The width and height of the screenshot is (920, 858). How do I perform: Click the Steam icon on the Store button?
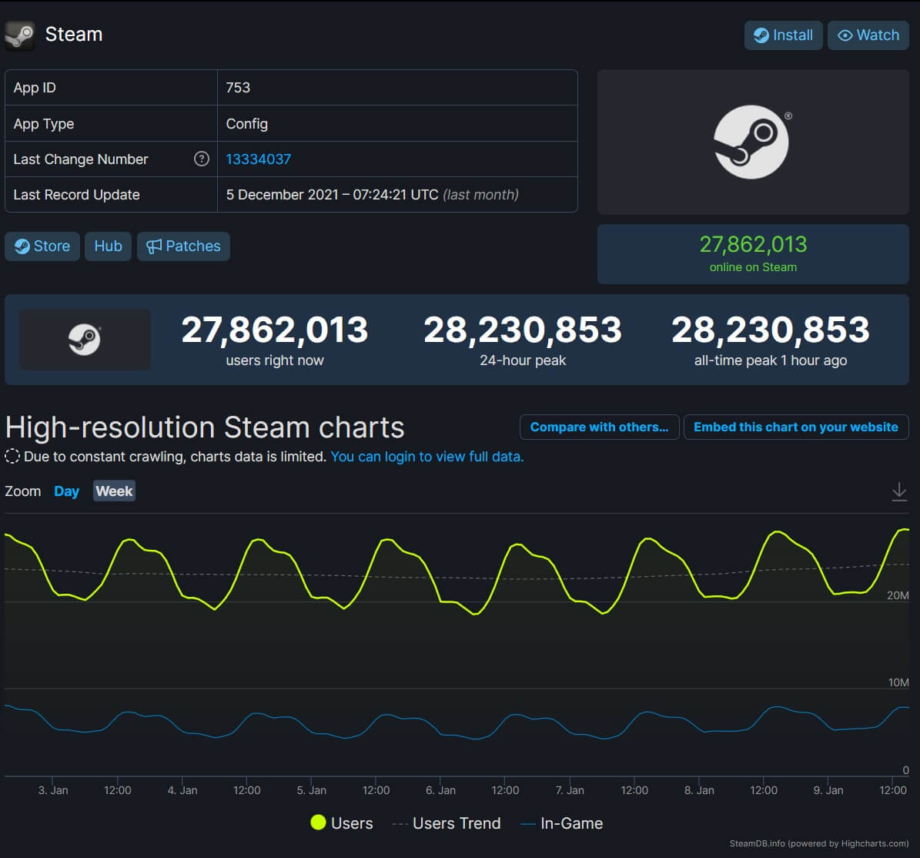tap(22, 246)
